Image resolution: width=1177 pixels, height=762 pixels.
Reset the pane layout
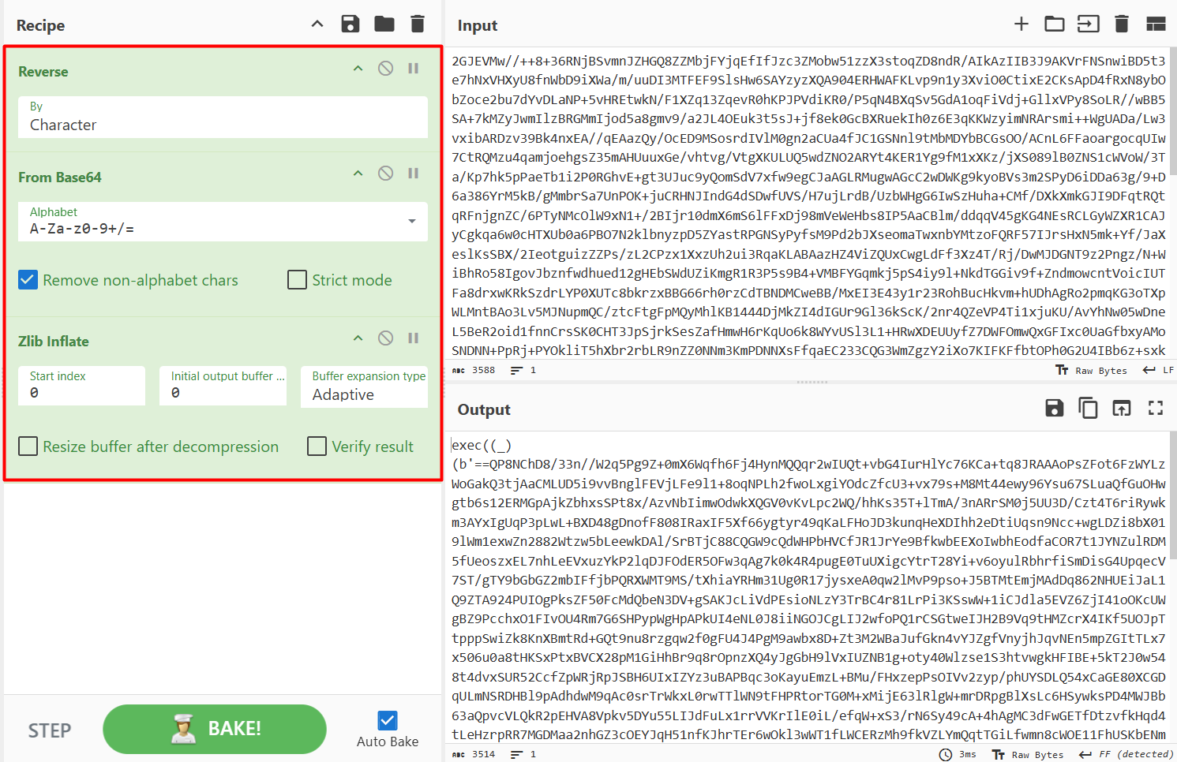click(x=1156, y=24)
